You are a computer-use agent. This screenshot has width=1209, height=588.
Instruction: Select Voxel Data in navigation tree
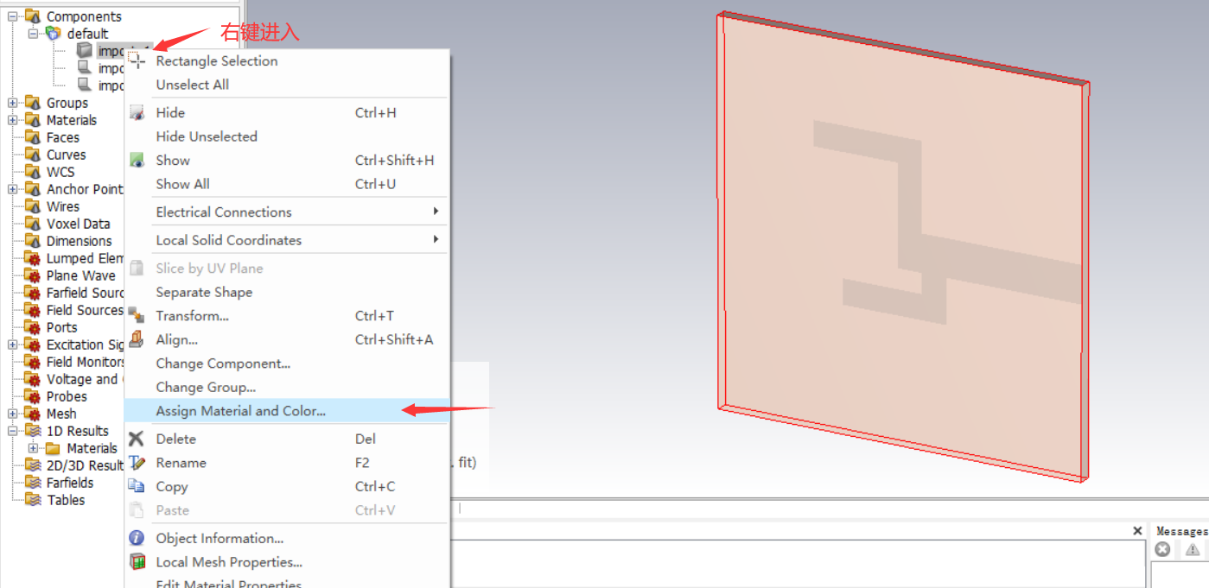coord(79,224)
